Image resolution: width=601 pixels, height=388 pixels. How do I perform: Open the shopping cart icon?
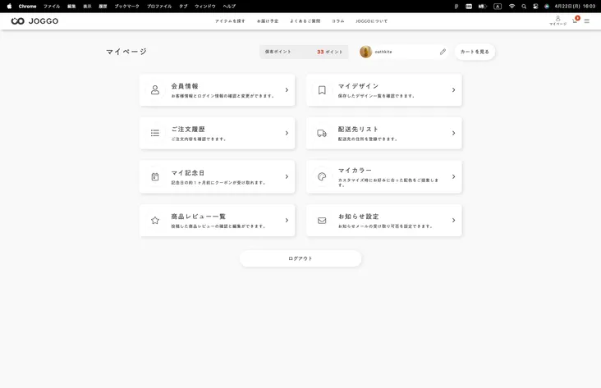click(x=575, y=21)
